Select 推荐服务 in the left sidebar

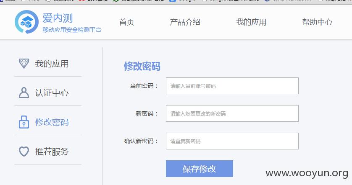pos(52,152)
